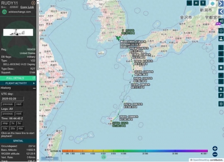This screenshot has height=162, width=224.
Task: Click the login arrow icon
Action: [221, 21]
